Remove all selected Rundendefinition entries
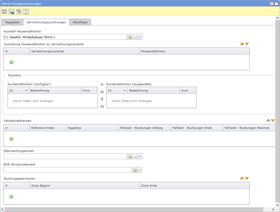The image size is (280, 212). point(102,106)
